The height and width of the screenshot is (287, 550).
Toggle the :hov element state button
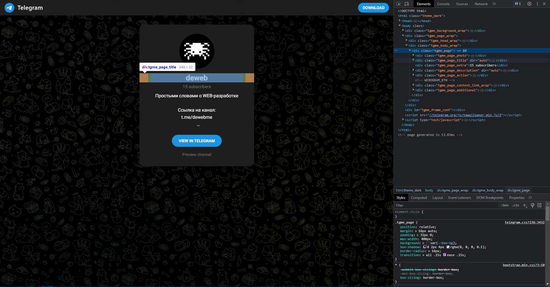505,206
